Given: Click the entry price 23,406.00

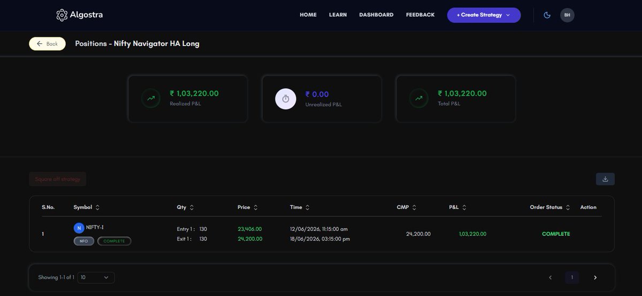Looking at the screenshot, I should (x=250, y=229).
